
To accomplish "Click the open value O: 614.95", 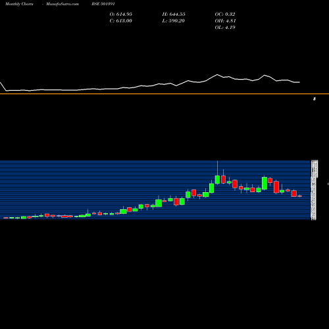I will (x=121, y=14).
